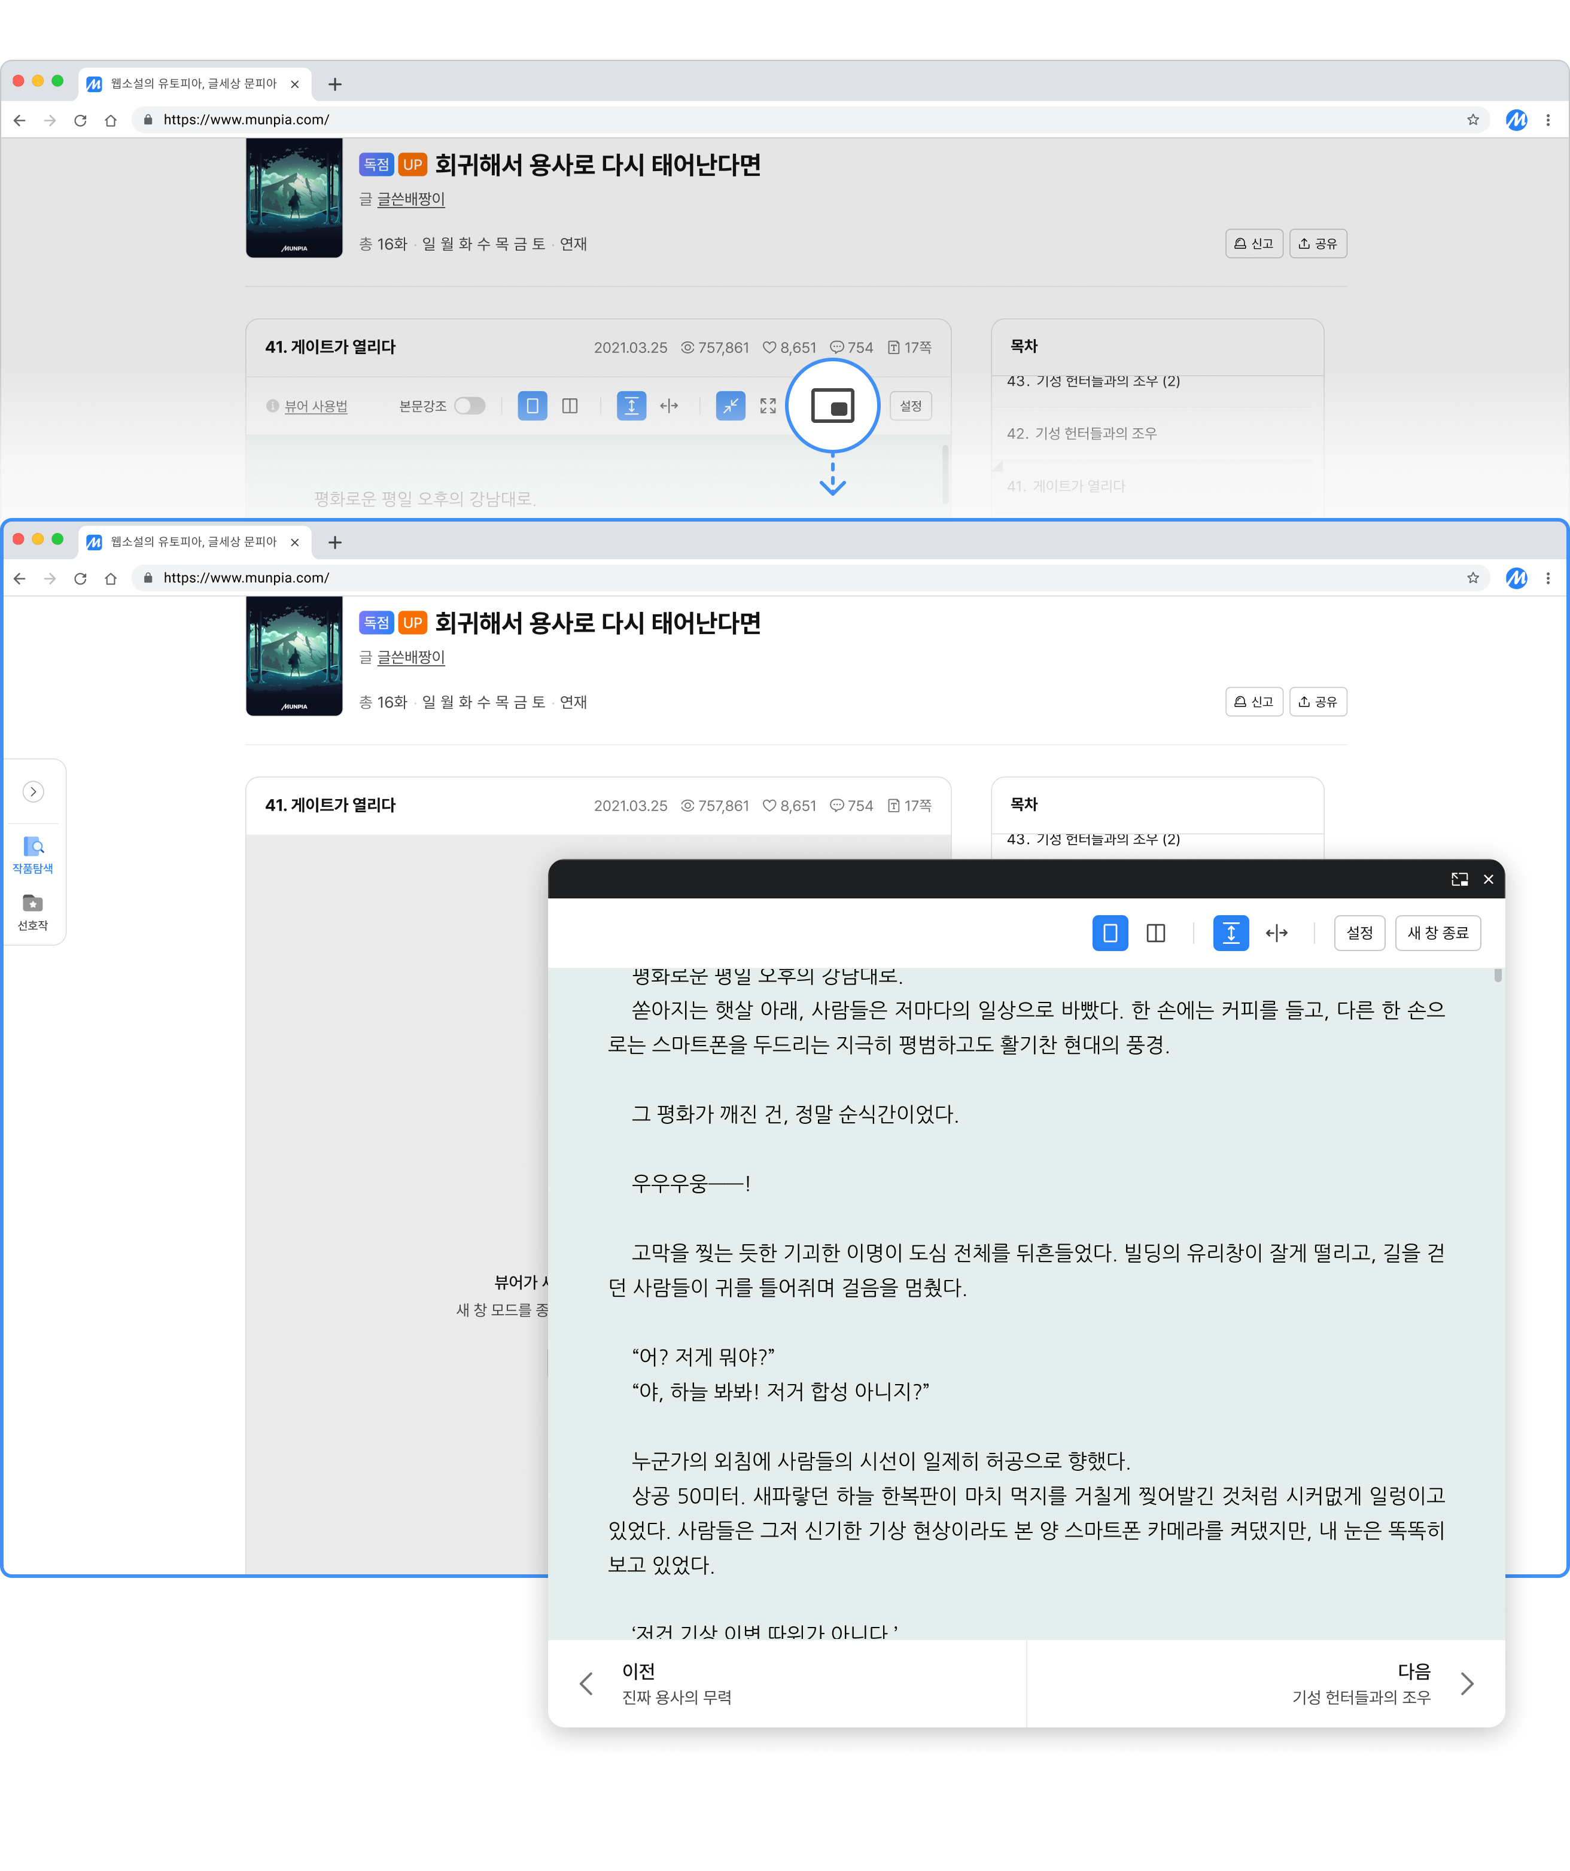Click the comment count 754 in the bottom window

pos(851,806)
